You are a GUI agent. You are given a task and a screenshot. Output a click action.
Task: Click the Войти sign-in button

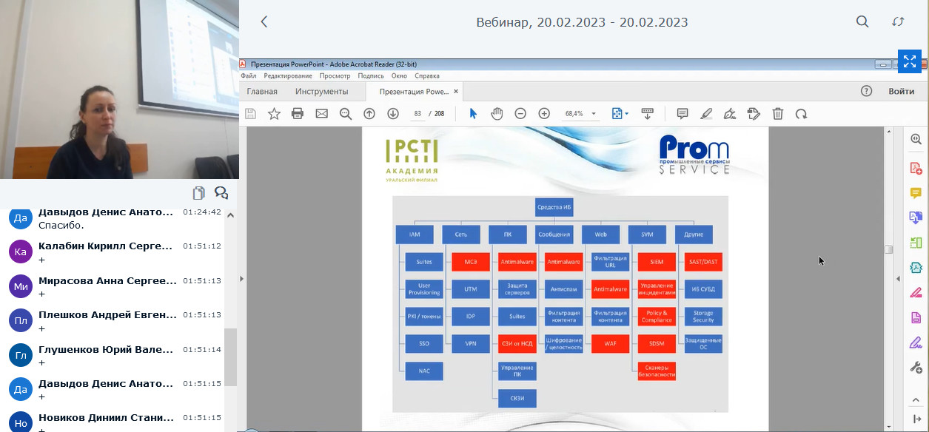coord(901,92)
